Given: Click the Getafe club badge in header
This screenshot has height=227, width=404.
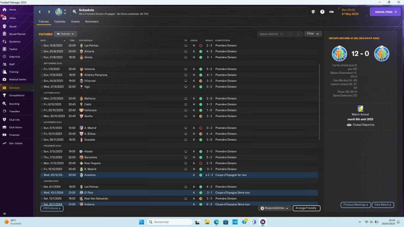Looking at the screenshot, I should coord(59,12).
